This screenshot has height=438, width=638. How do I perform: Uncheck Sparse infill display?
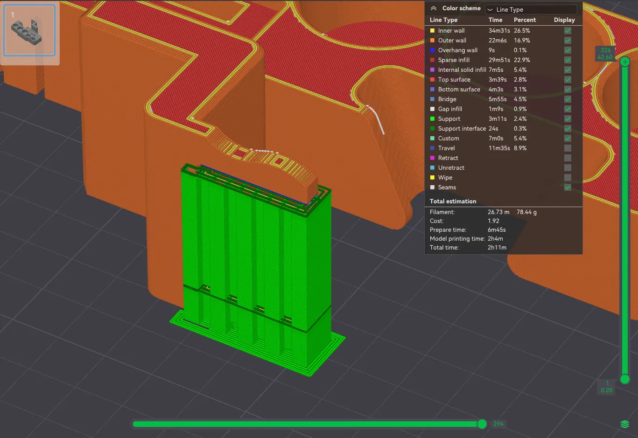(x=568, y=60)
